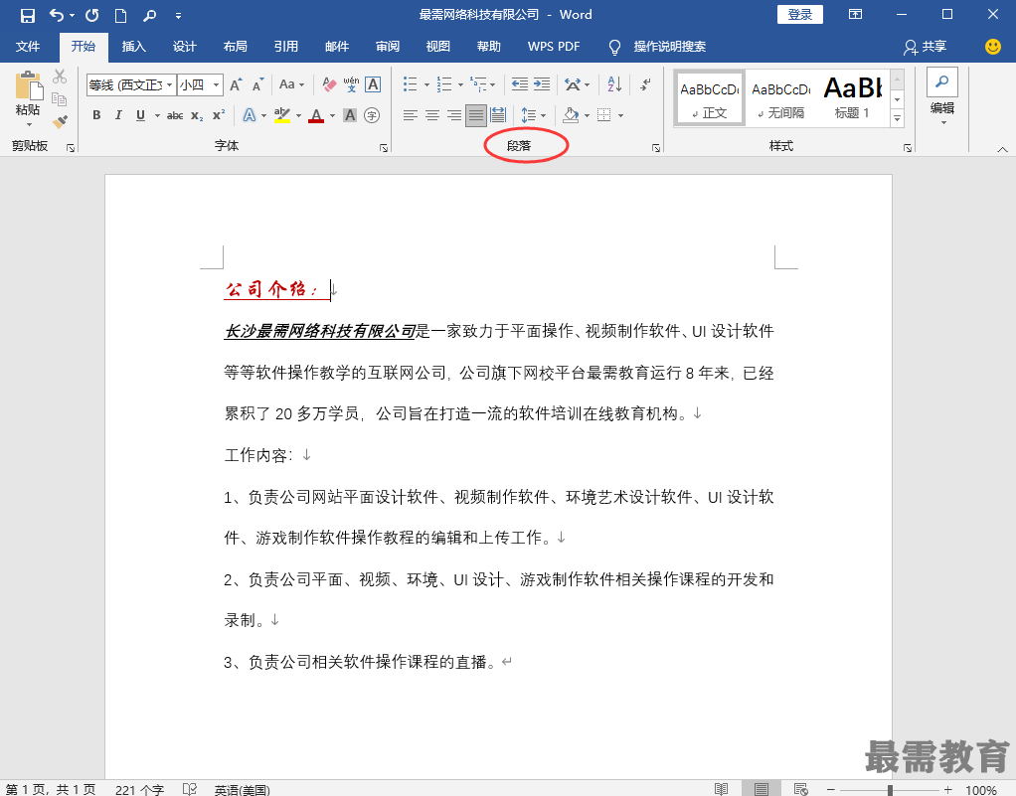Undo the last action
Screen dimensions: 1016x796
(x=57, y=15)
